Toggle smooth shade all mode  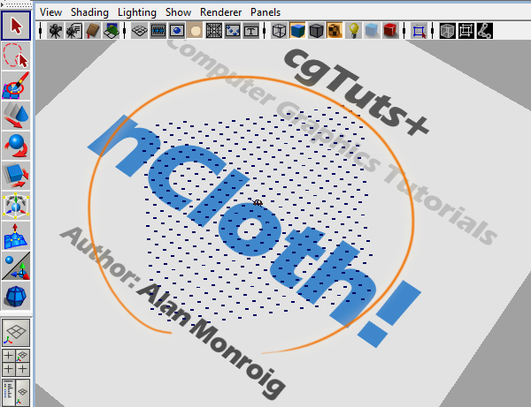pos(298,31)
